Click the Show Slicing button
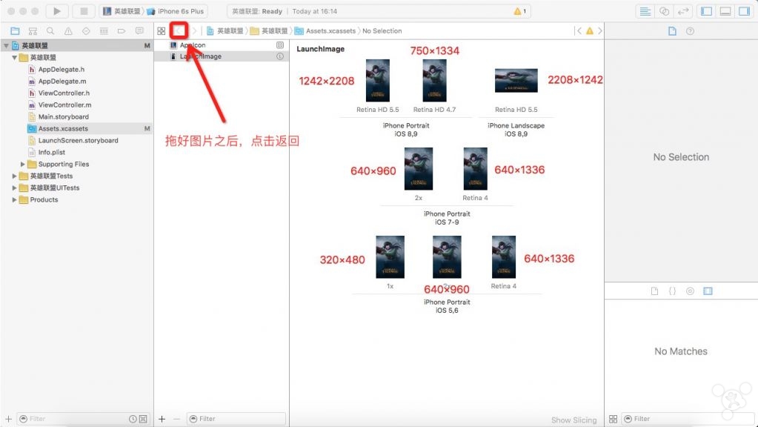Screen dimensions: 758x427 tap(574, 420)
